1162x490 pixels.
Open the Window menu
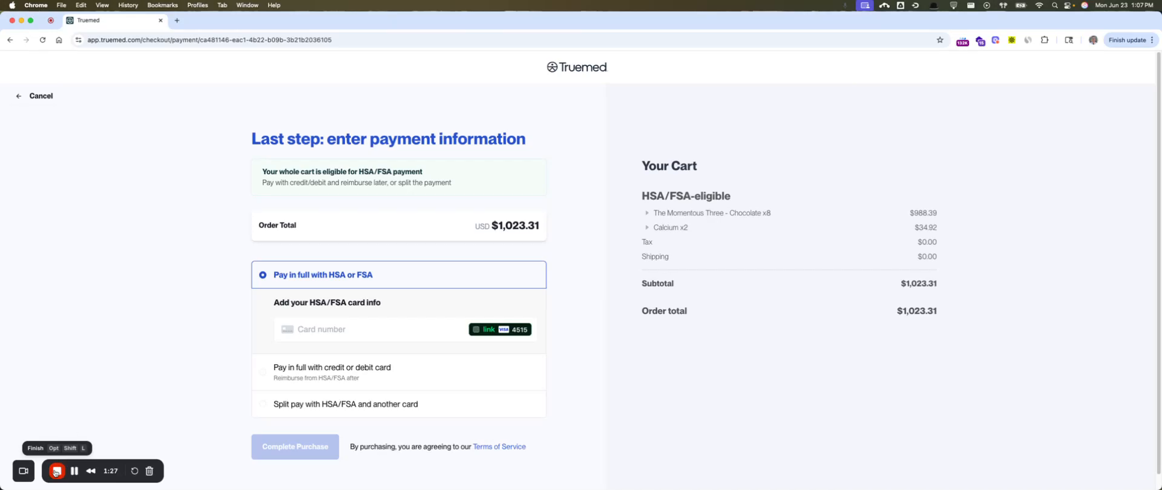click(x=247, y=5)
